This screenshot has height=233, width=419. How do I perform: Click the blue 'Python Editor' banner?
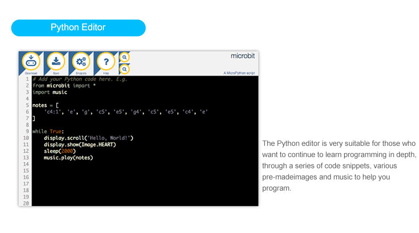tap(78, 27)
